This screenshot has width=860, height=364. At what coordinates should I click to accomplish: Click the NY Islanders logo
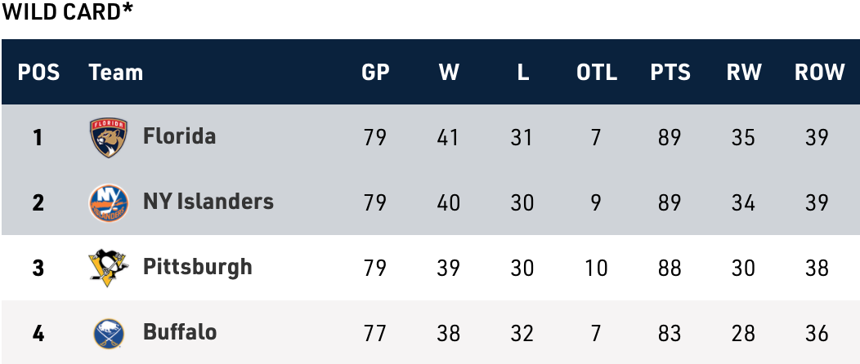(109, 202)
